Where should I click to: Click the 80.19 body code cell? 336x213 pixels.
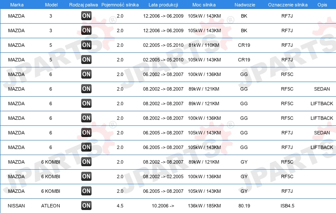point(244,206)
